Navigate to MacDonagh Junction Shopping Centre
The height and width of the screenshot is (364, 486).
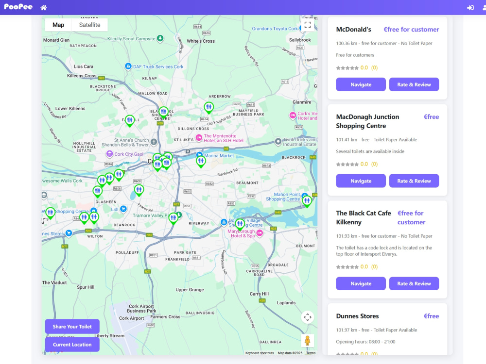click(361, 181)
